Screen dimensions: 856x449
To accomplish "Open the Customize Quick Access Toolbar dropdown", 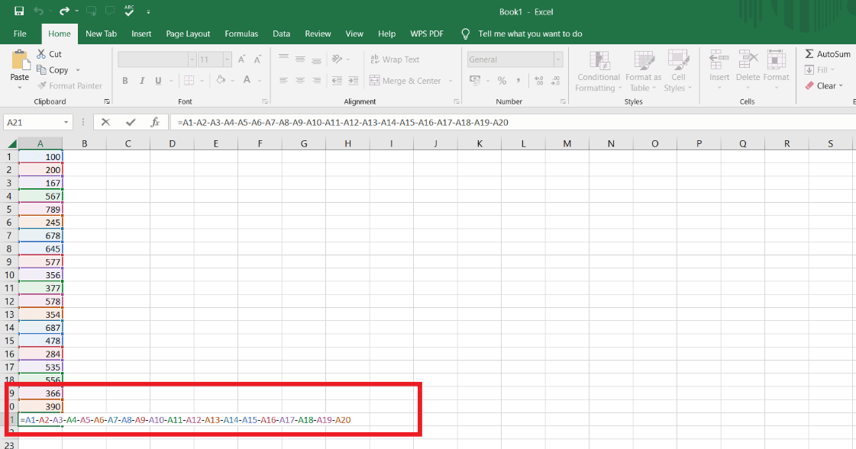I will pos(148,11).
